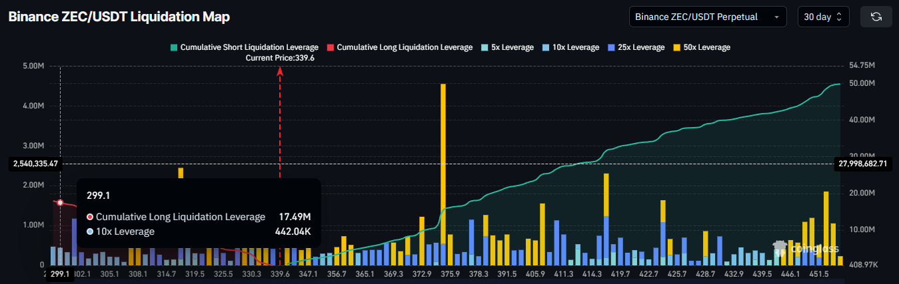
Task: Toggle Cumulative Short Liquidation Leverage legend
Action: pyautogui.click(x=245, y=47)
